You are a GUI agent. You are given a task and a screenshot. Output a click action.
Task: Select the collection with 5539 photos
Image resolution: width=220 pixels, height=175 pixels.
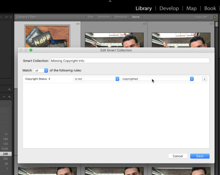[6, 149]
